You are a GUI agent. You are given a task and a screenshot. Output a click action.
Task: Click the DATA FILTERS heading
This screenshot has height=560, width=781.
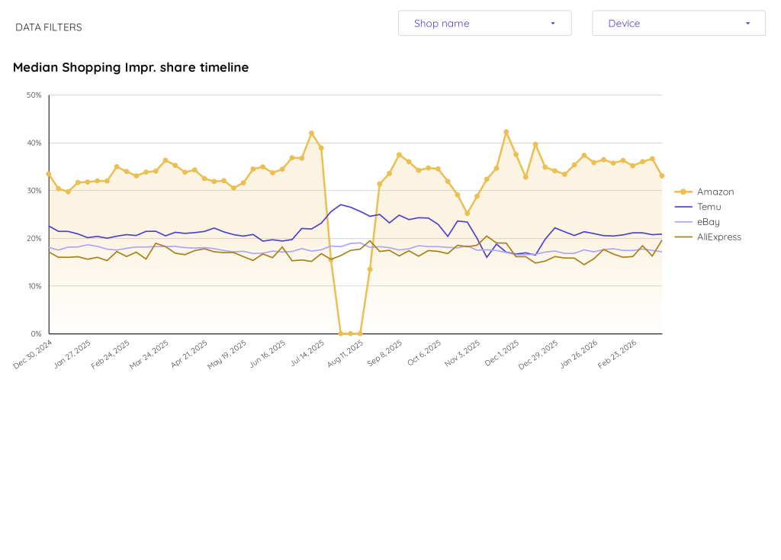48,27
